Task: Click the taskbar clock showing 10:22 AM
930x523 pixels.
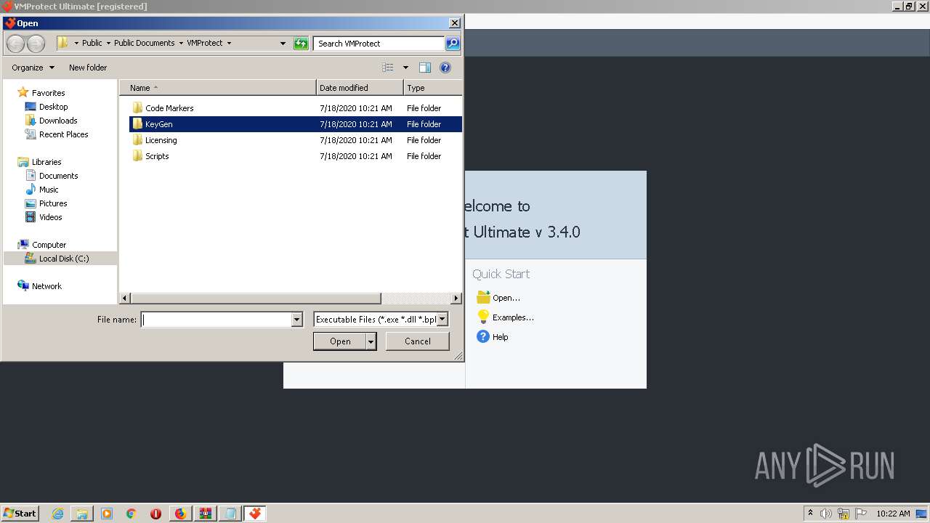Action: pos(893,514)
